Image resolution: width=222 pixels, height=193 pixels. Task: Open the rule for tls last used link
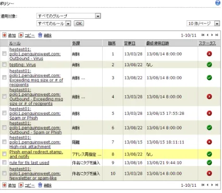[x=29, y=163]
